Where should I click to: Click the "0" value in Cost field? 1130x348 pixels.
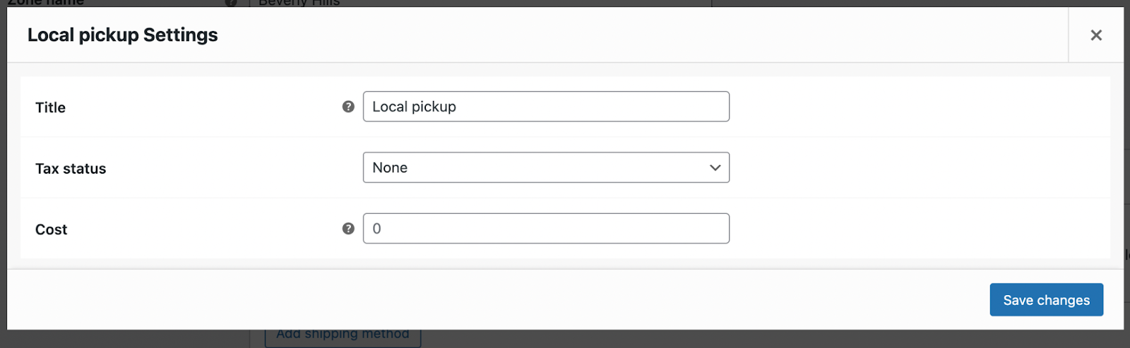377,229
